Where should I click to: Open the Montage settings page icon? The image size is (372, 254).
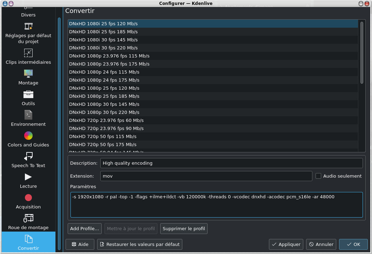tap(28, 74)
